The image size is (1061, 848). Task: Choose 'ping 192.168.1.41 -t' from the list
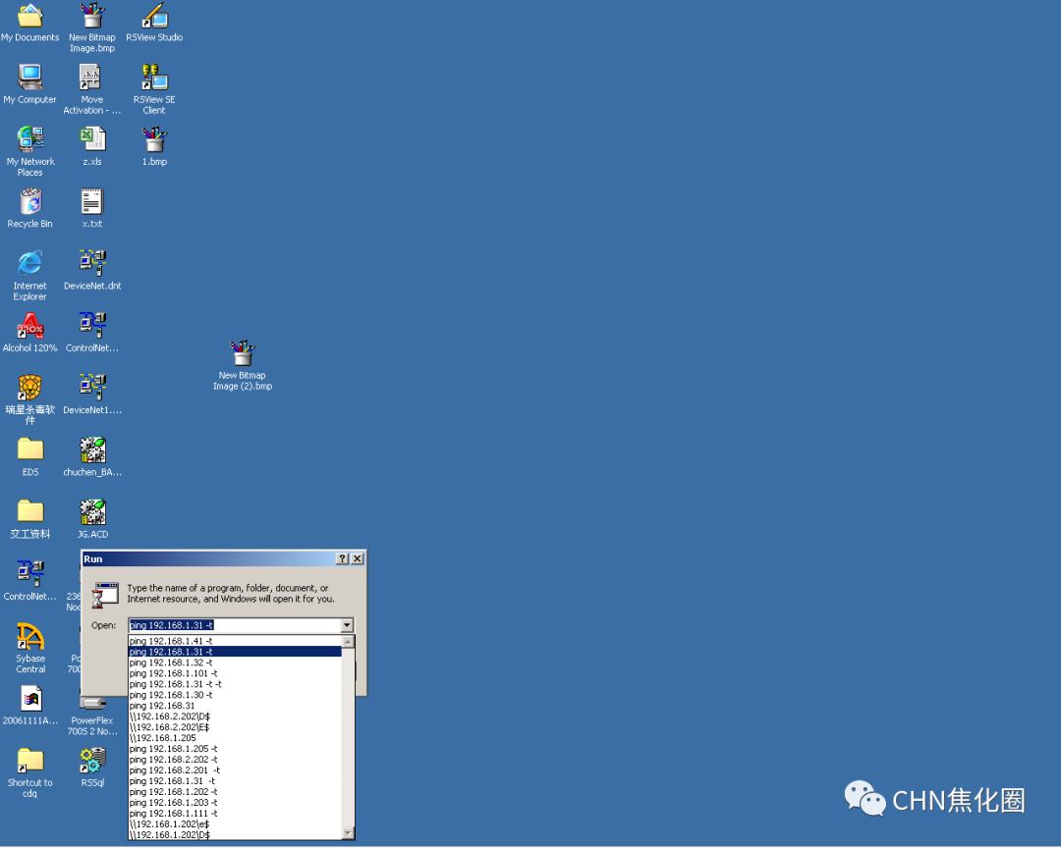[235, 641]
